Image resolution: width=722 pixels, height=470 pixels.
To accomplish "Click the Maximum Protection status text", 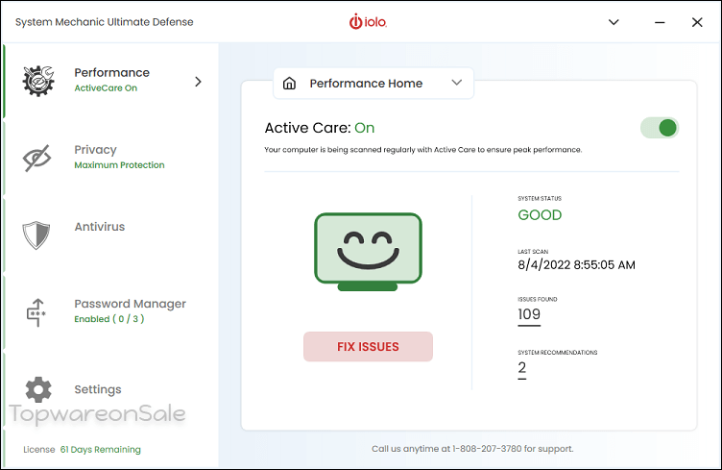I will [x=119, y=165].
